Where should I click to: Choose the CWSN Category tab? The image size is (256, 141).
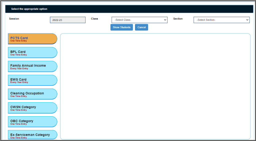click(32, 108)
